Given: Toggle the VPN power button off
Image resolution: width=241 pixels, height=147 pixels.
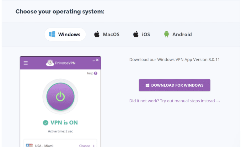Looking at the screenshot, I should tap(60, 97).
